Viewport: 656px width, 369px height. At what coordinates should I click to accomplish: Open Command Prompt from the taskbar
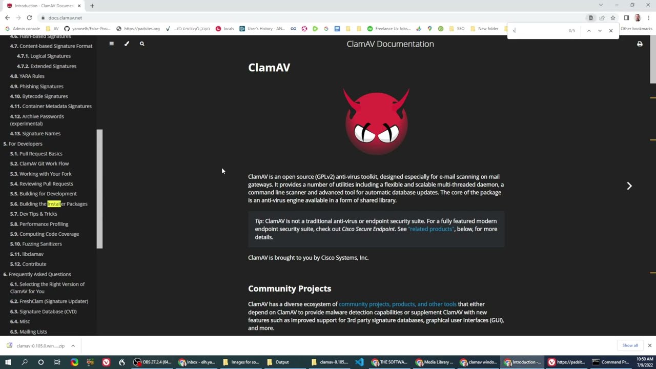611,362
